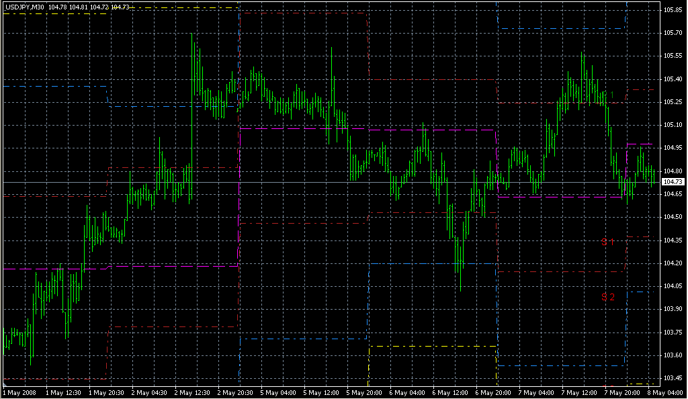Select the yellow dashed line at top left

click(x=54, y=14)
